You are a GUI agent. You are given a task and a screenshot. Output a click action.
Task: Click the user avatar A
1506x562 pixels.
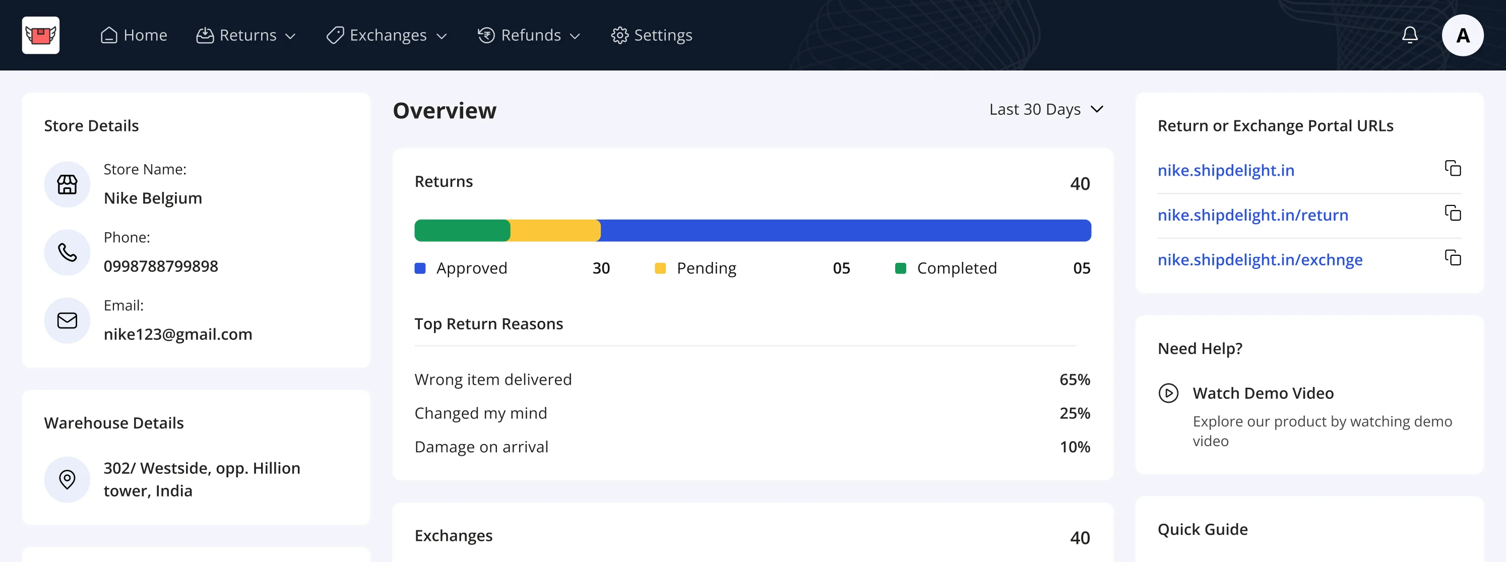click(1462, 36)
